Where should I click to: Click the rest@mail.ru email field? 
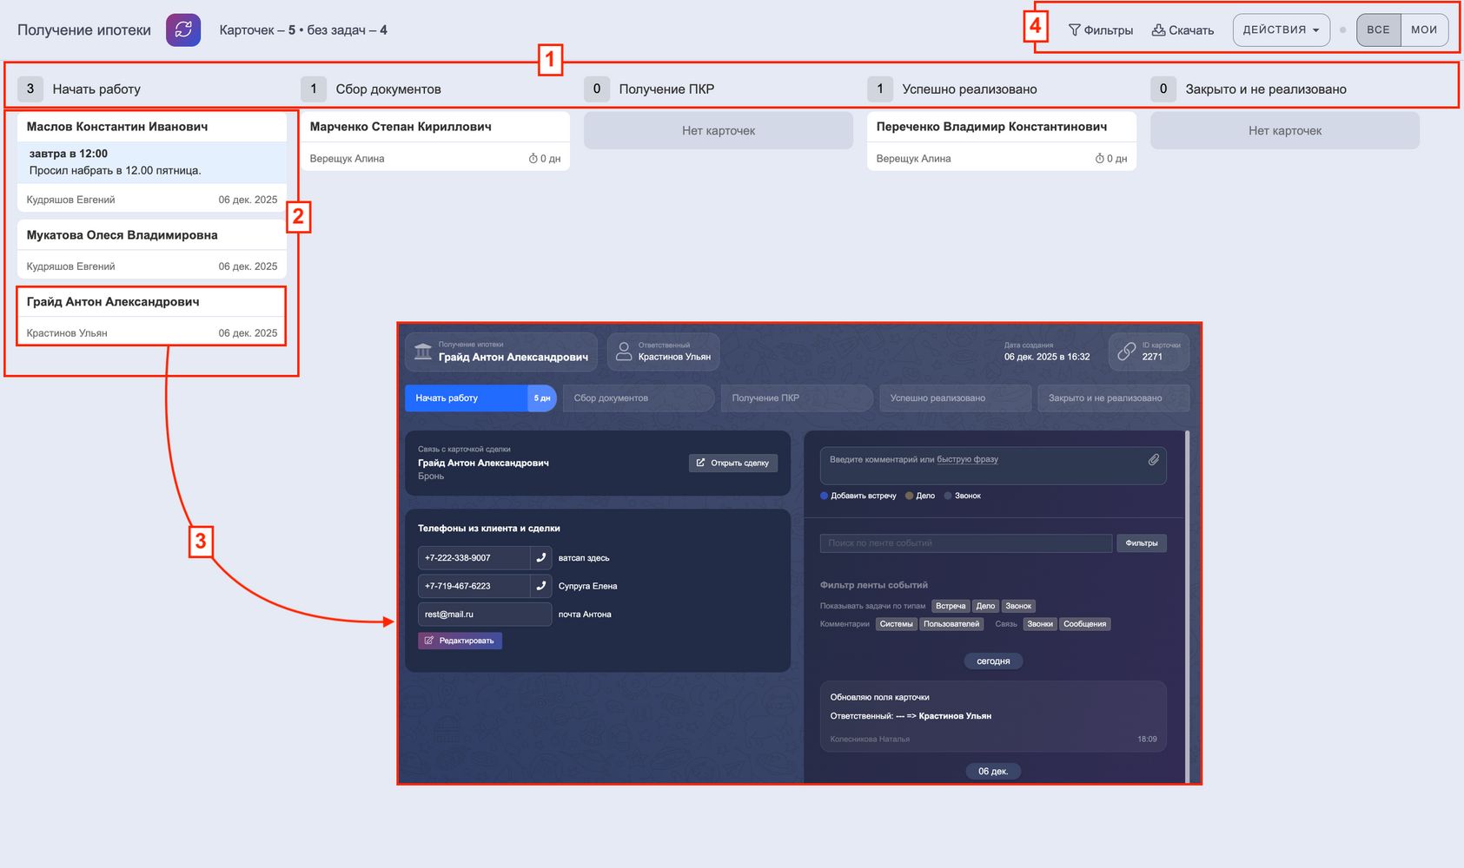(485, 615)
